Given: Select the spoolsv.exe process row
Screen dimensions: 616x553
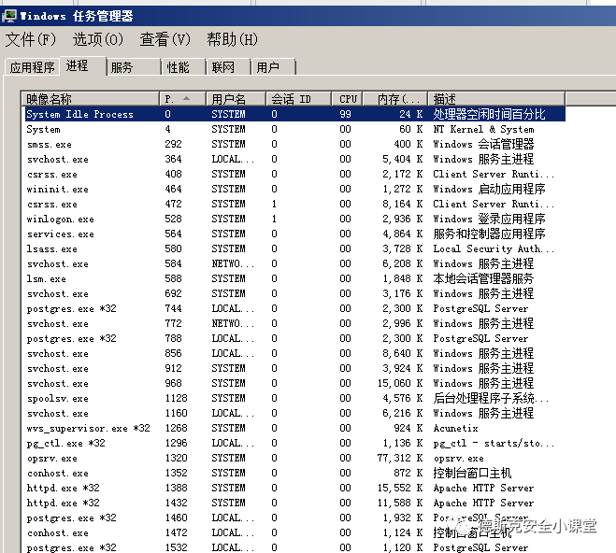Looking at the screenshot, I should (58, 399).
